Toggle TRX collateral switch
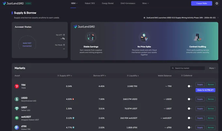222x131 pixels. [x=190, y=86]
